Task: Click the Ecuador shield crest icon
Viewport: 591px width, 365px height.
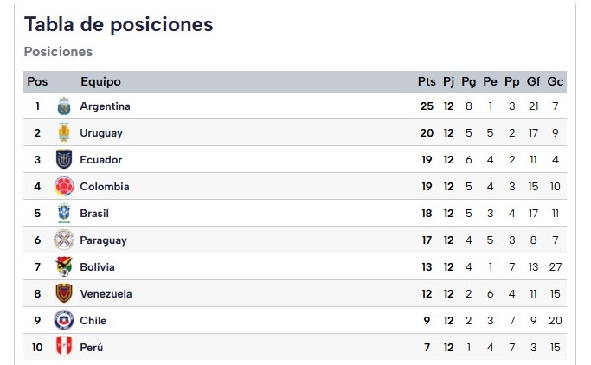Action: [x=64, y=159]
